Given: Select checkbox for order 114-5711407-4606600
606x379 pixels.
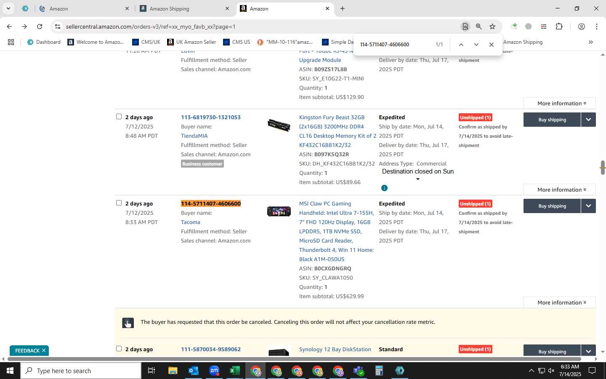Looking at the screenshot, I should pos(119,203).
